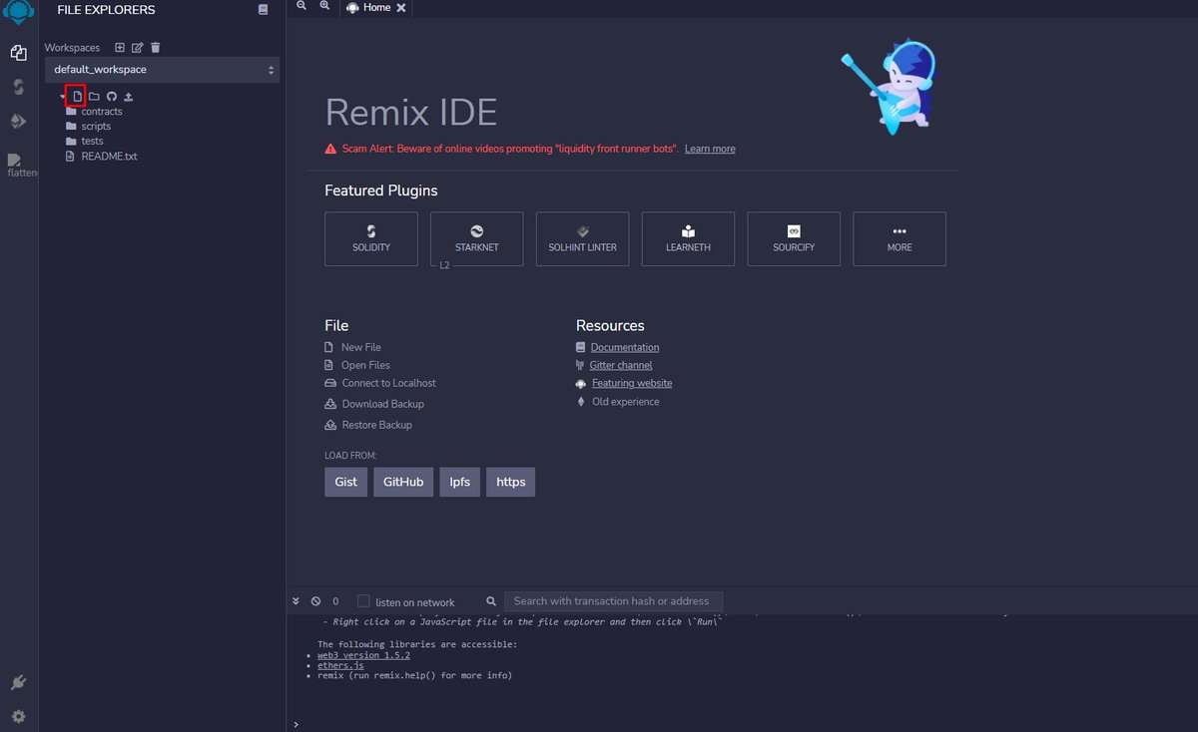Open MORE featured plugins
Viewport: 1198px width, 732px height.
click(899, 238)
